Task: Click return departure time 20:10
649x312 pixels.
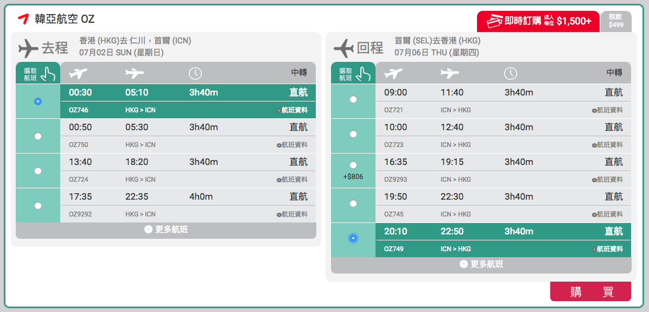Action: (x=396, y=231)
